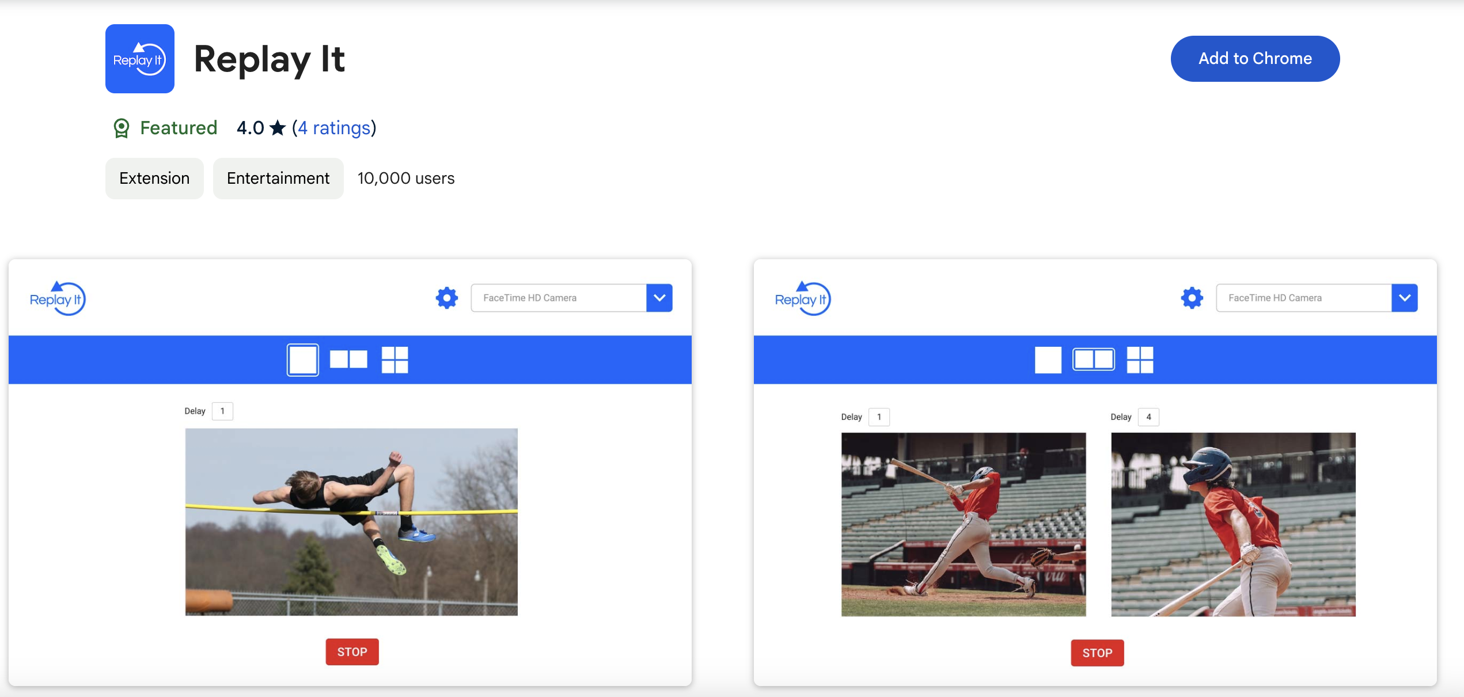Click Add to Chrome button

click(x=1256, y=59)
